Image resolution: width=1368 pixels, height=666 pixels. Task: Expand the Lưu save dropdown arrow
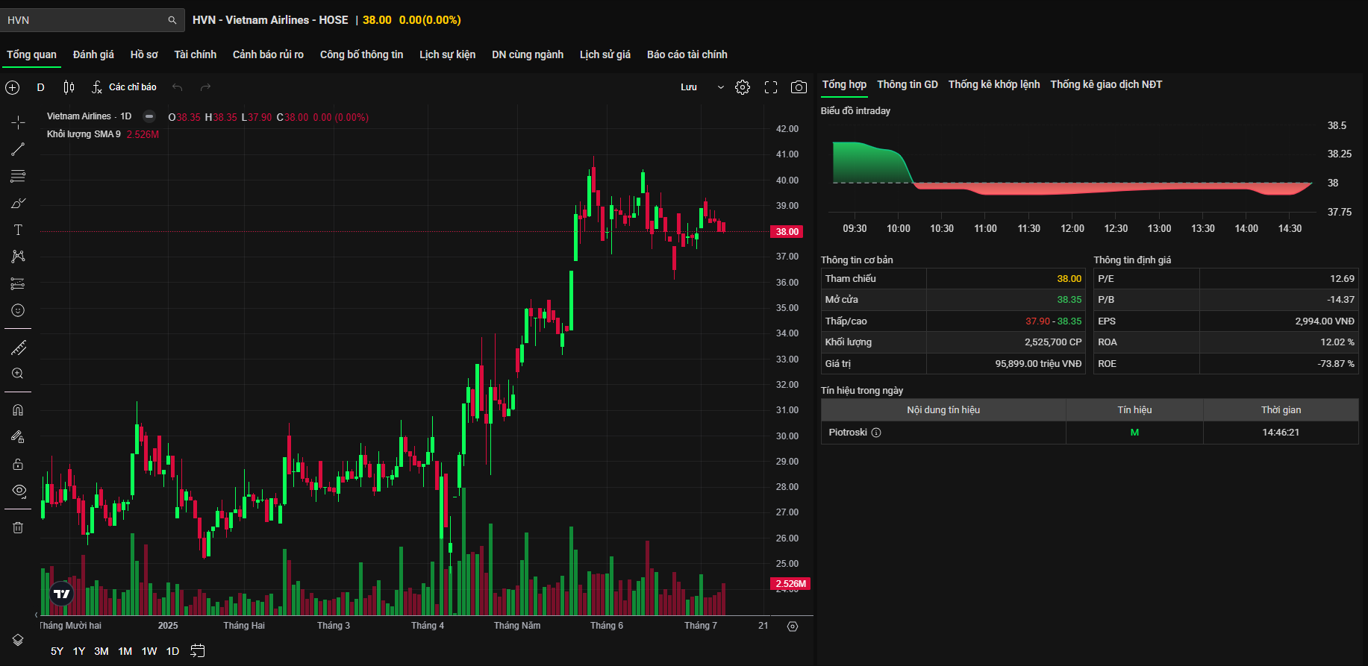point(720,87)
